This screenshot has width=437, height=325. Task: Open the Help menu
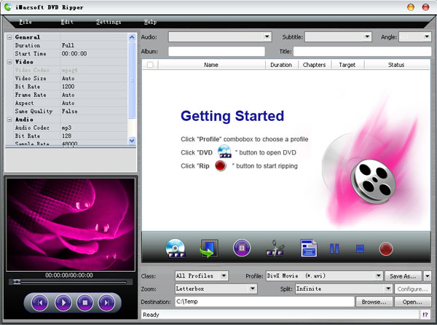pyautogui.click(x=150, y=22)
